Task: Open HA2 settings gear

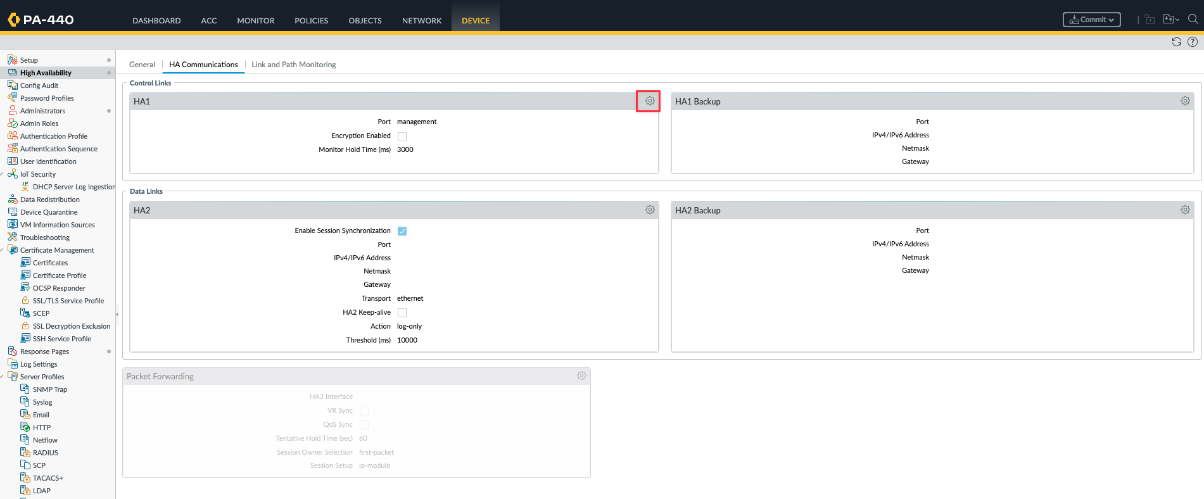Action: 650,210
